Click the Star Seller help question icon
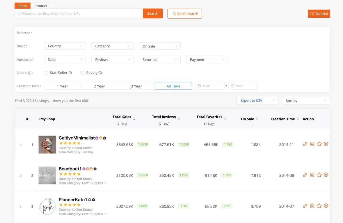Screen dimensions: 343x223 [70, 73]
